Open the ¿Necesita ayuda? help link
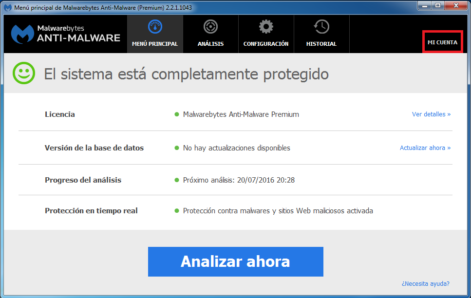471x298 pixels. 426,283
